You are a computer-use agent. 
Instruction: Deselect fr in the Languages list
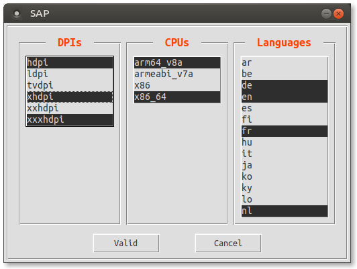(x=285, y=131)
